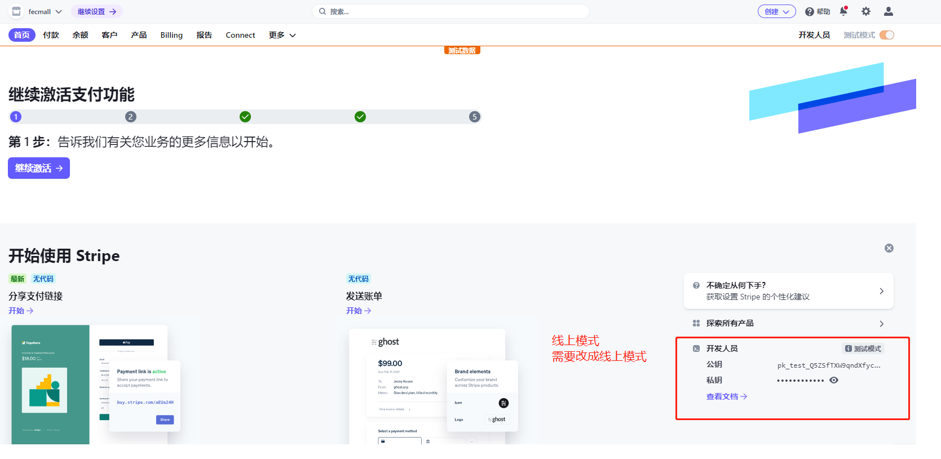Copy the pk_test publishable key
Screen dimensions: 941x459
[829, 365]
